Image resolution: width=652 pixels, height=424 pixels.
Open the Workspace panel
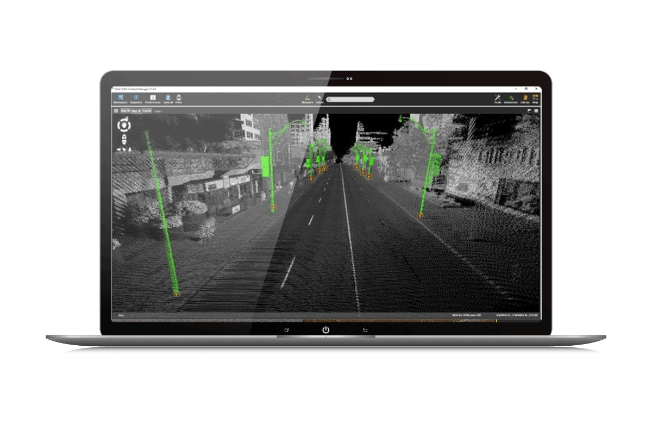click(121, 98)
